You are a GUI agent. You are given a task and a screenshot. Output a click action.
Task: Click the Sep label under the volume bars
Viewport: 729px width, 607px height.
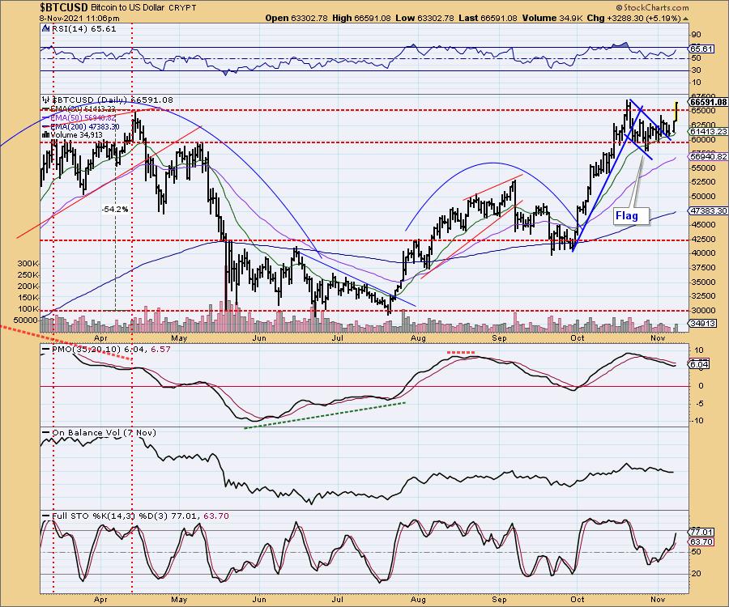pos(499,337)
